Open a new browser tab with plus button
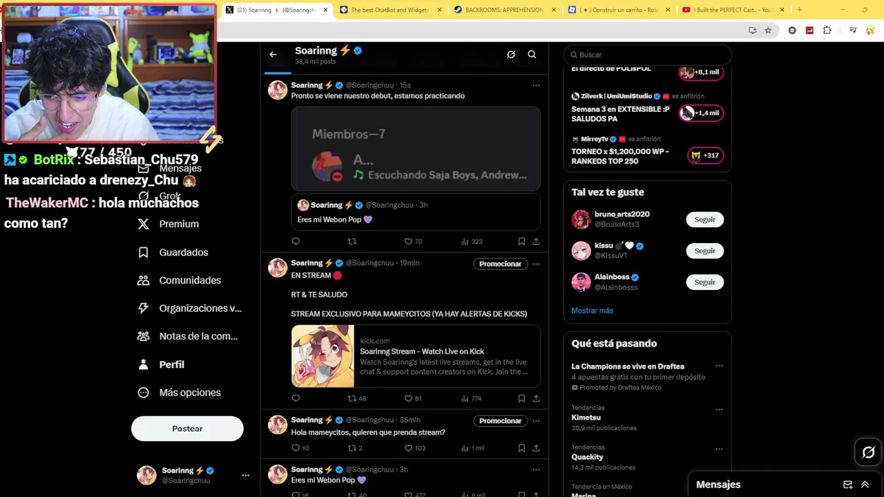The image size is (884, 497). coord(799,10)
